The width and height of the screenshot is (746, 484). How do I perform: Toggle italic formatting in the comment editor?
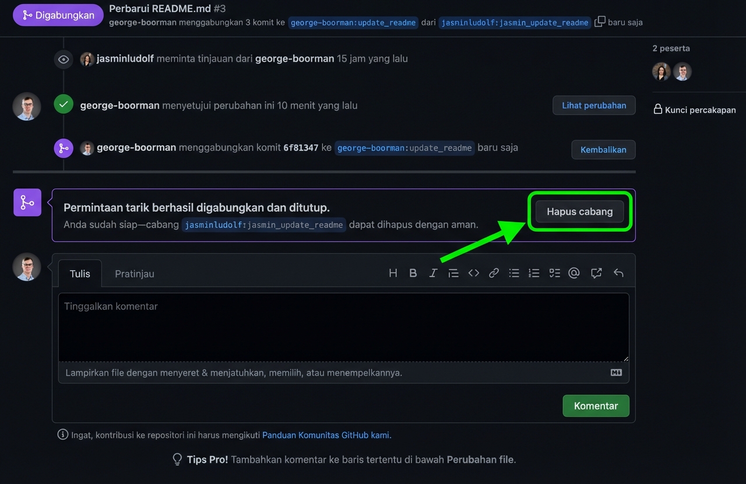tap(433, 273)
